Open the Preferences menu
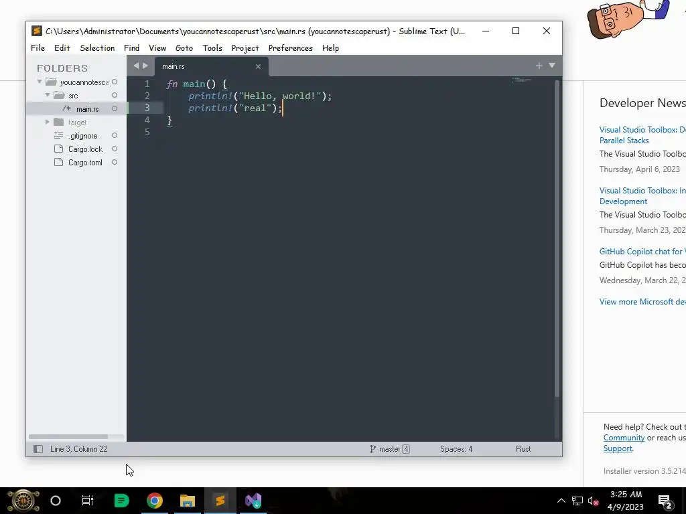 (291, 48)
